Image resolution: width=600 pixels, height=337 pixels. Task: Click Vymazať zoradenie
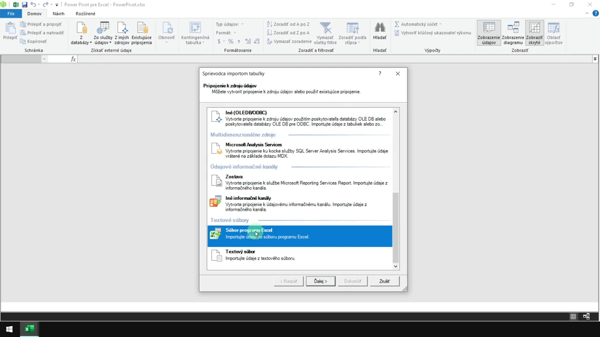point(289,41)
